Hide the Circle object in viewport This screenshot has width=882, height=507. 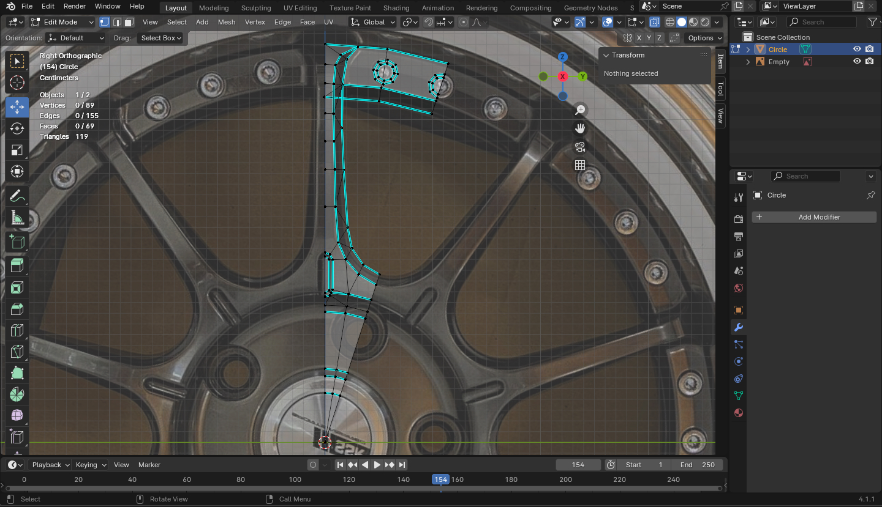point(857,50)
